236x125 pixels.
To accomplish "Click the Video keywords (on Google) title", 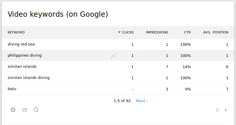I will coord(58,14).
